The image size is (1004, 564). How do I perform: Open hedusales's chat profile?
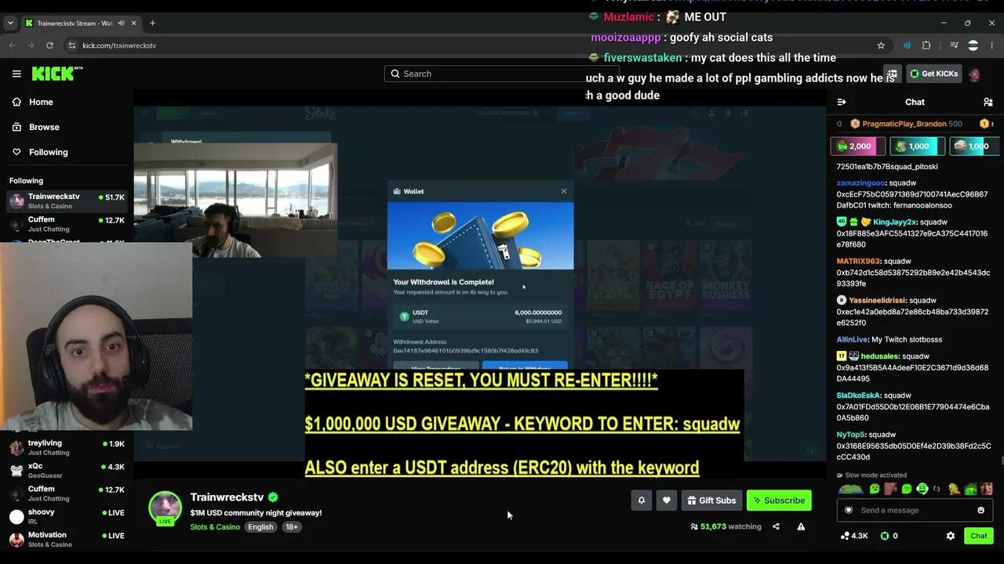pyautogui.click(x=879, y=356)
